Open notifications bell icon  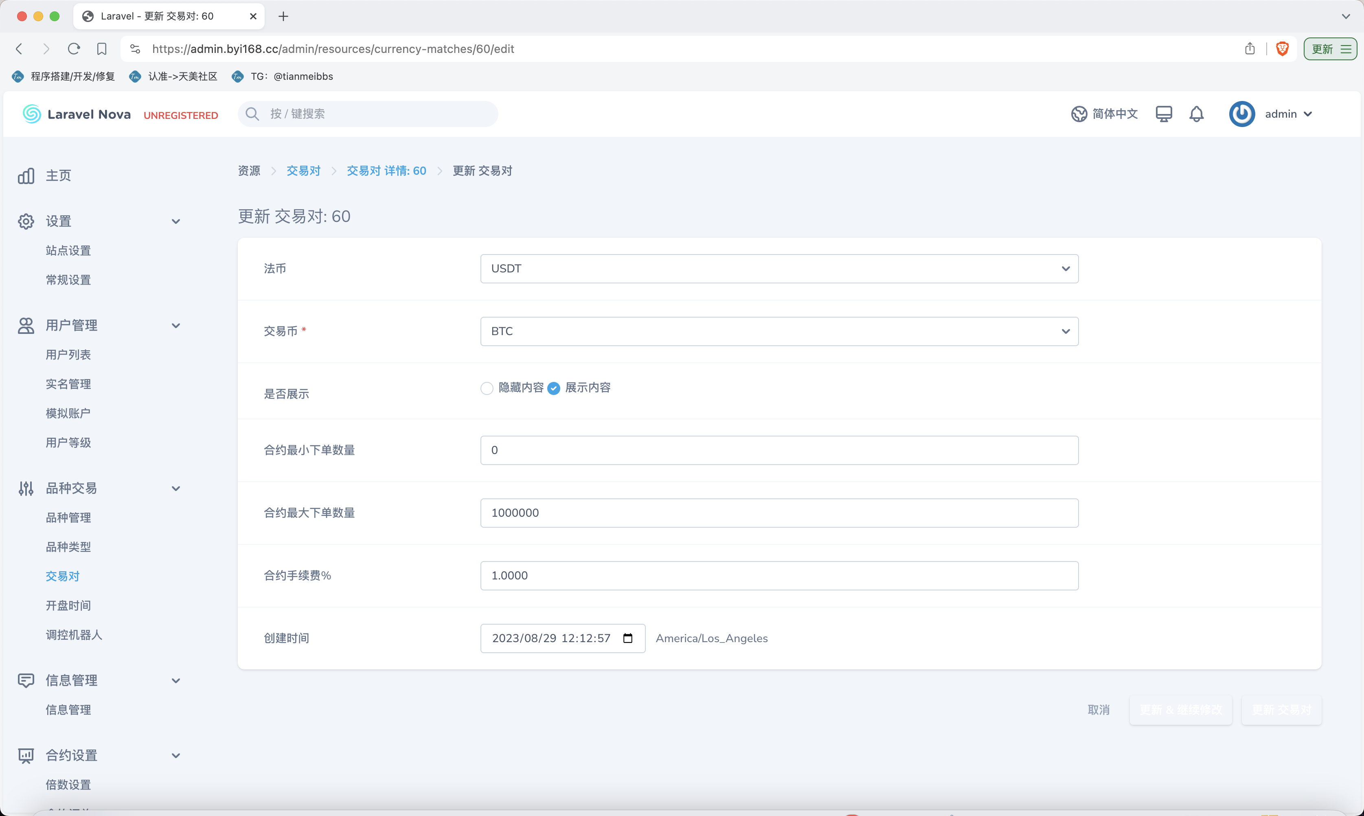(x=1196, y=114)
